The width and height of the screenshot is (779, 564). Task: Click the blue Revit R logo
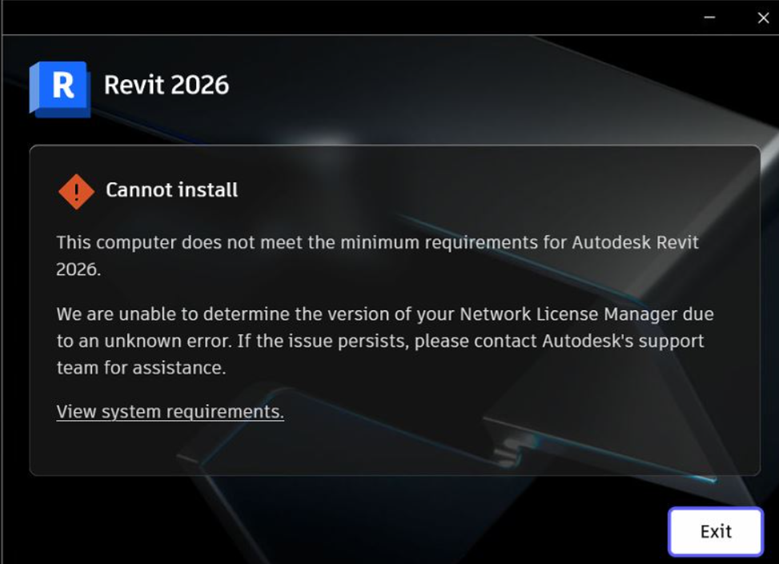coord(60,90)
